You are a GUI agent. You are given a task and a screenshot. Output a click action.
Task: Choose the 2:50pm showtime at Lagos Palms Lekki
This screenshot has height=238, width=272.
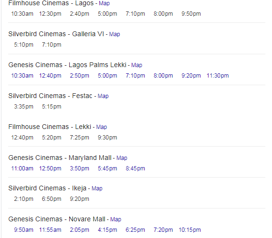(79, 76)
